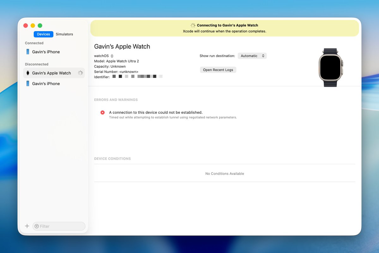Click 'Connecting to Gavin's Apple Watch' banner title
Screen dimensions: 379x253
point(227,25)
